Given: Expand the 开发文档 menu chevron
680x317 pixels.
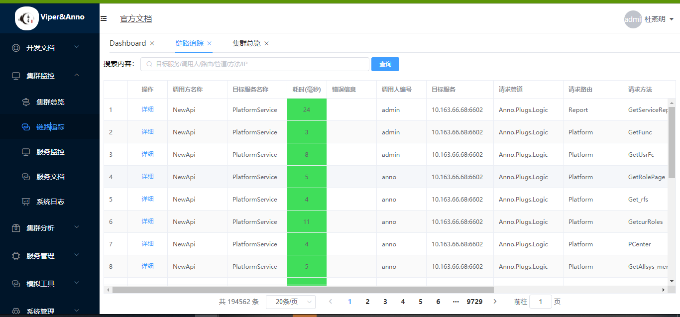Looking at the screenshot, I should coord(77,47).
